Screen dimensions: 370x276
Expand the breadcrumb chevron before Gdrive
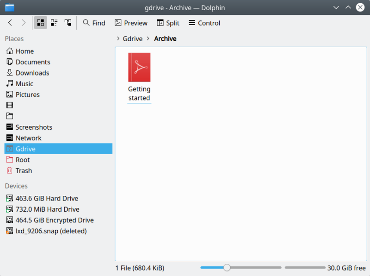click(x=118, y=39)
